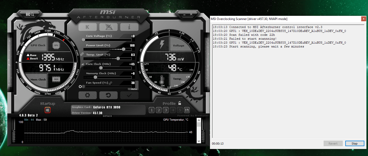Reset settings with the circular arrow button
Image resolution: width=368 pixels, height=156 pixels.
point(108,95)
